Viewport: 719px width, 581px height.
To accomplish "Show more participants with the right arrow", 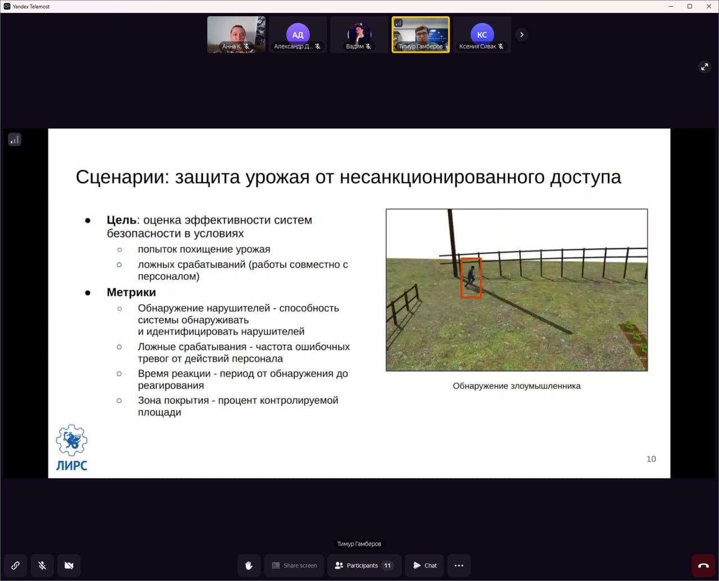I will [x=521, y=34].
